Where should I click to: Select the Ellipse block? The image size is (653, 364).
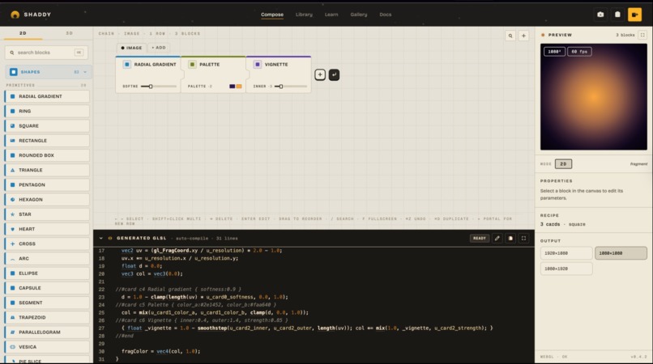click(47, 273)
